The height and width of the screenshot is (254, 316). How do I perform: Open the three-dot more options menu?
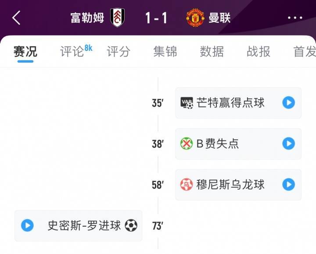point(295,18)
